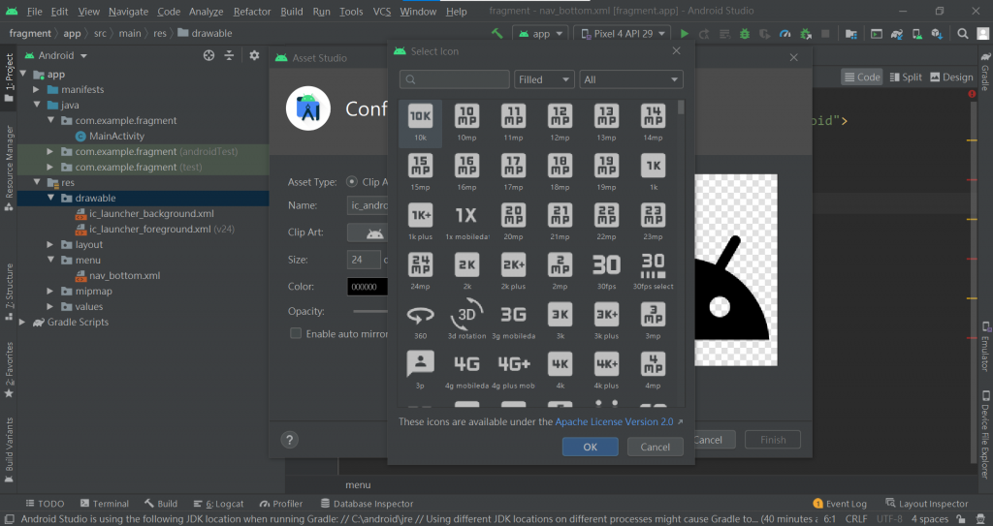Click Cancel in Select Icon dialog
The width and height of the screenshot is (993, 526).
coord(655,447)
